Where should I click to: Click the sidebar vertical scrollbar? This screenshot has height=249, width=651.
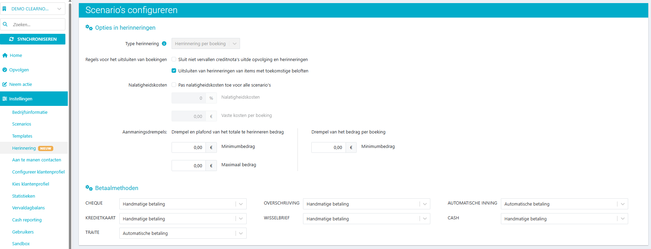70,124
